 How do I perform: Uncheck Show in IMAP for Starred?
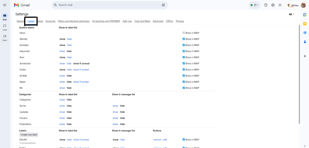point(184,39)
